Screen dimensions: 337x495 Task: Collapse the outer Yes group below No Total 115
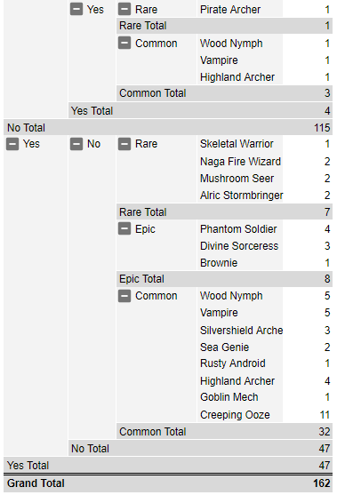(12, 144)
